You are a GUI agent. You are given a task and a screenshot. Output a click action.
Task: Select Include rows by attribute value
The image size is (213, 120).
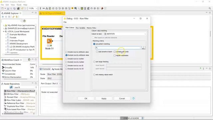pos(67,52)
